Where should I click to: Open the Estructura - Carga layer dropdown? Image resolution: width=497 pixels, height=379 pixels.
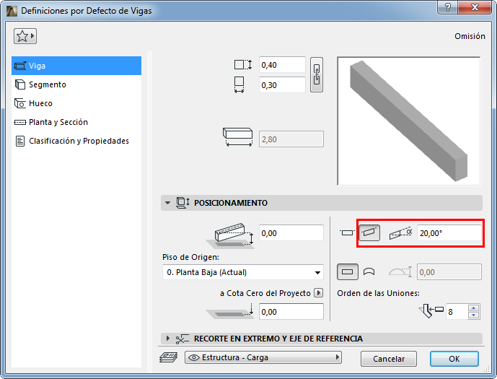point(263,357)
